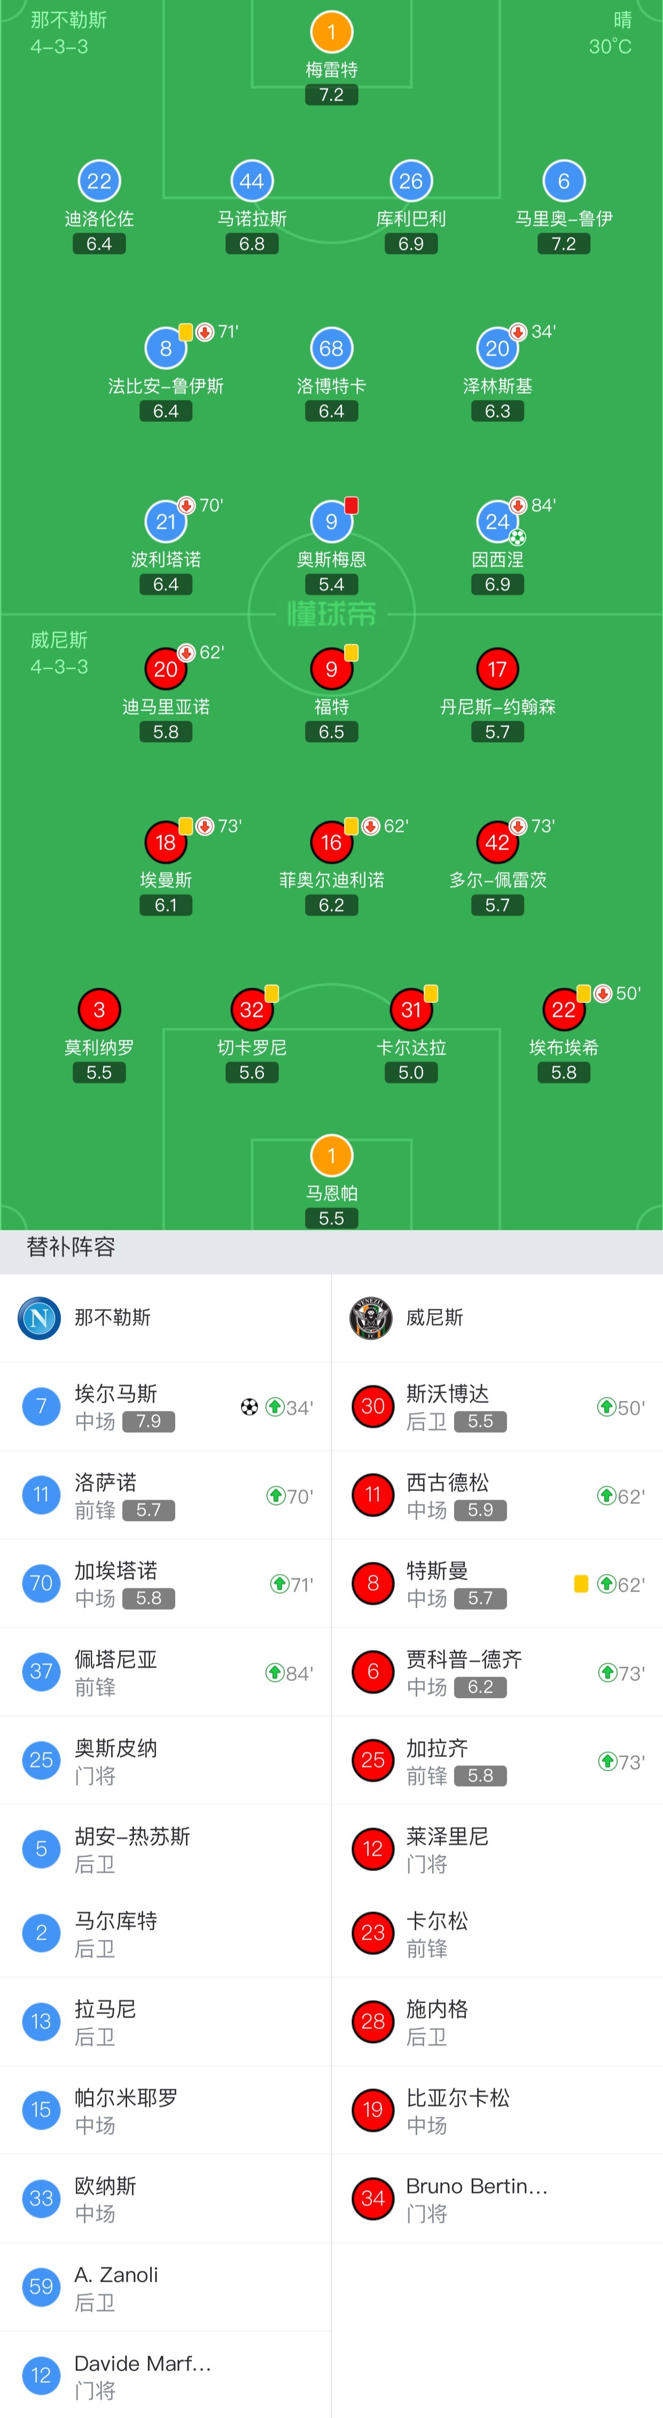Screen dimensions: 663x2418
Task: Select 马里奥-鲁伊 number 6 icon
Action: [564, 181]
